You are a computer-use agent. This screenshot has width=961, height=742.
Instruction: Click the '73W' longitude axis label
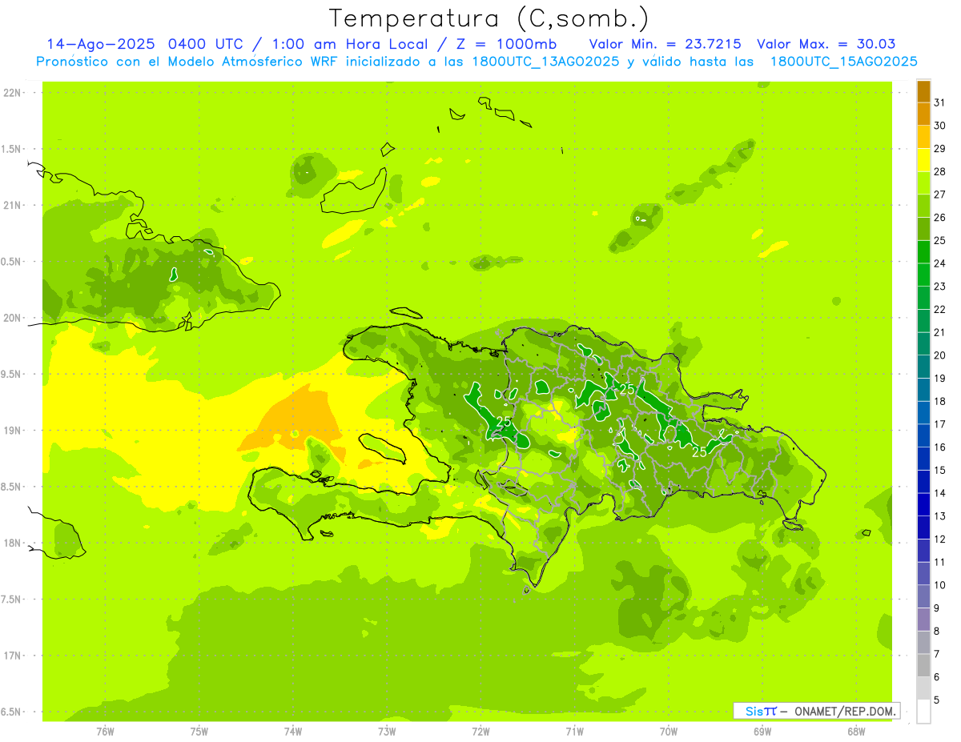pyautogui.click(x=387, y=732)
